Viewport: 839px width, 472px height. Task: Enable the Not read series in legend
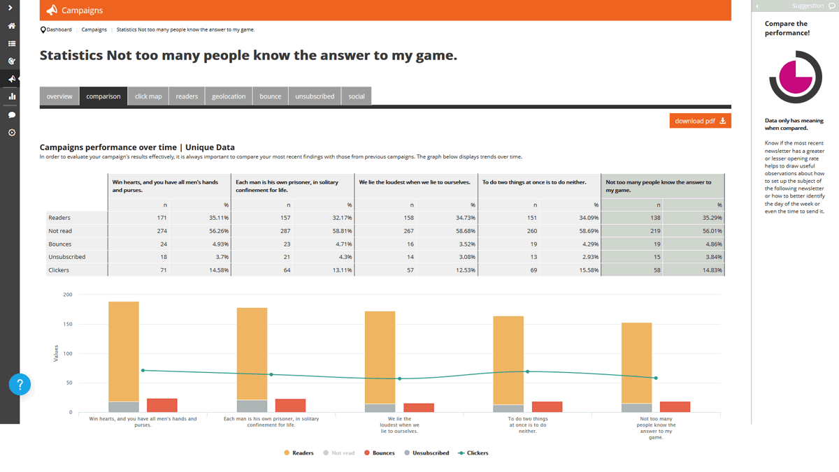[x=338, y=453]
